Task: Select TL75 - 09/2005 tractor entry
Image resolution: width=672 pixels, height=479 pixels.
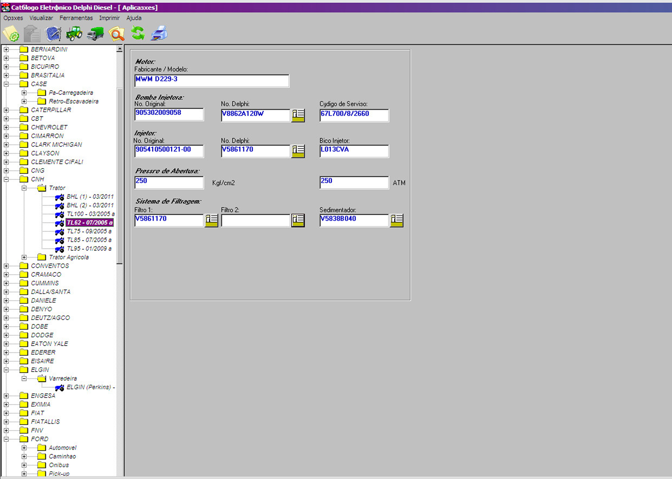Action: tap(89, 231)
